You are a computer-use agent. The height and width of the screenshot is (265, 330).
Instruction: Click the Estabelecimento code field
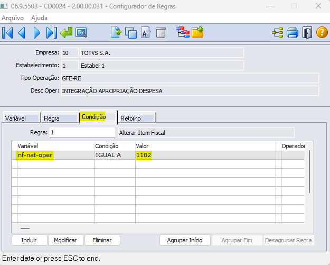tap(70, 66)
